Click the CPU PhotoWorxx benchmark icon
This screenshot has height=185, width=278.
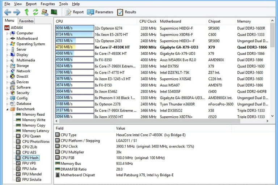click(x=18, y=142)
